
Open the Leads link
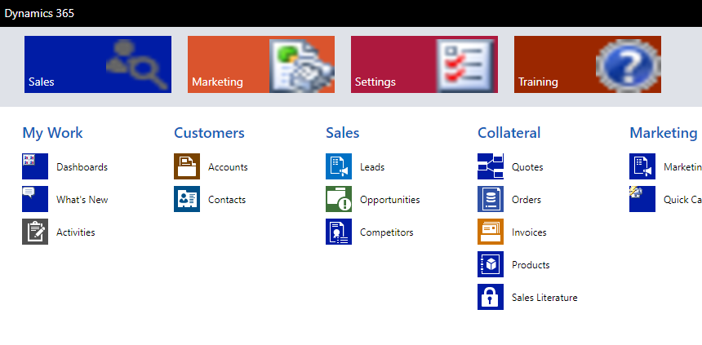[372, 167]
